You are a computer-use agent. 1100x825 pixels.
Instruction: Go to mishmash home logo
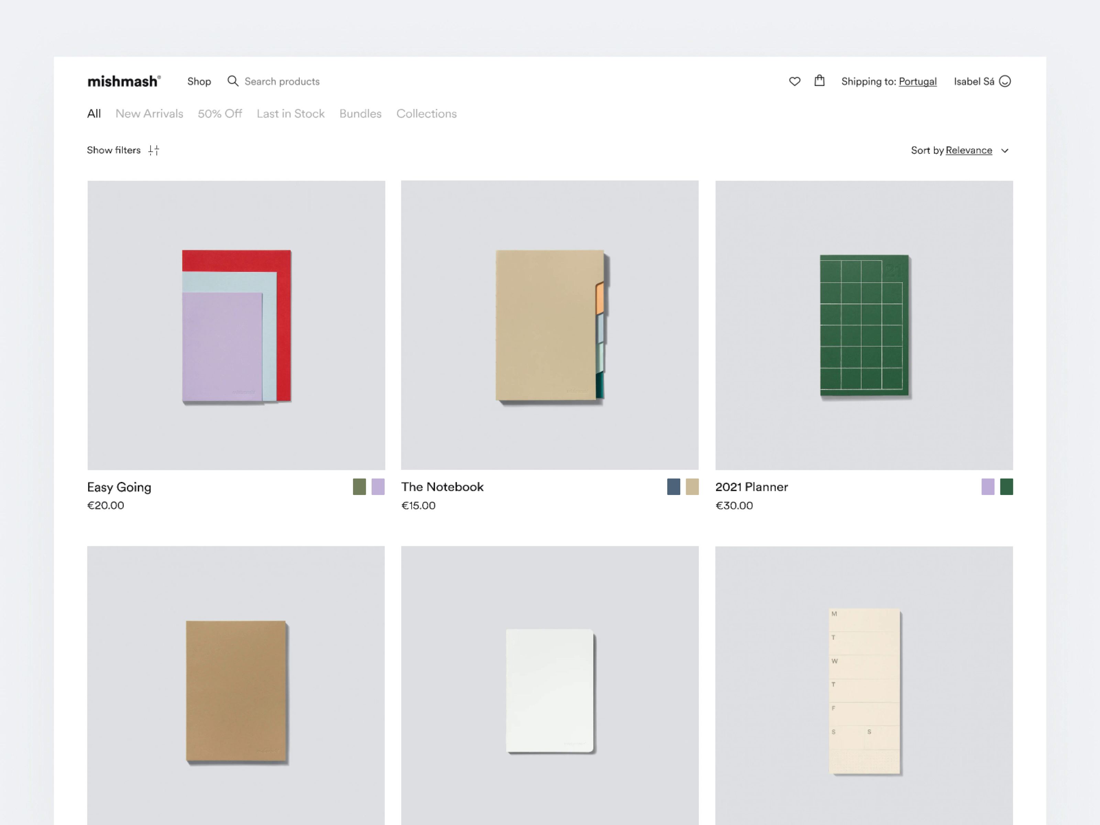tap(124, 81)
